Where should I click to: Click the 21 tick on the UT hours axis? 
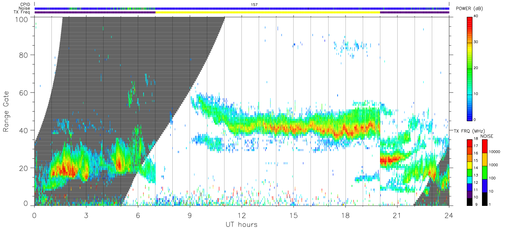point(397,215)
